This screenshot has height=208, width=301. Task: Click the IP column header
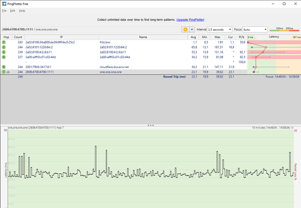pos(61,37)
